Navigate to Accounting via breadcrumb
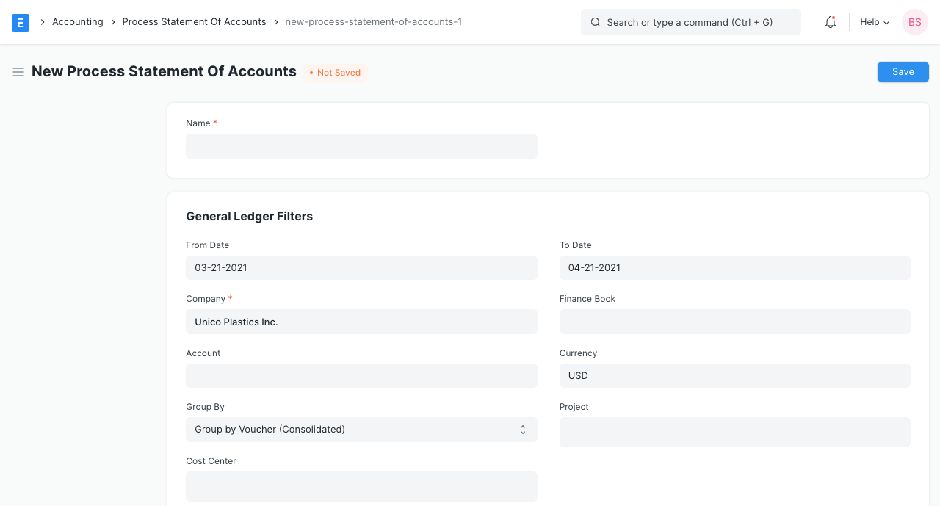 (77, 21)
